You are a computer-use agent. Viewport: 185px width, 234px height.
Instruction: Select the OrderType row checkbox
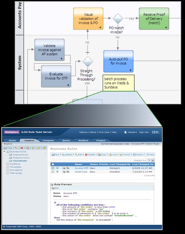click(53, 172)
